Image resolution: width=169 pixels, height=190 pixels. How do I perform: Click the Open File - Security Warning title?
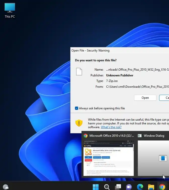click(x=91, y=51)
